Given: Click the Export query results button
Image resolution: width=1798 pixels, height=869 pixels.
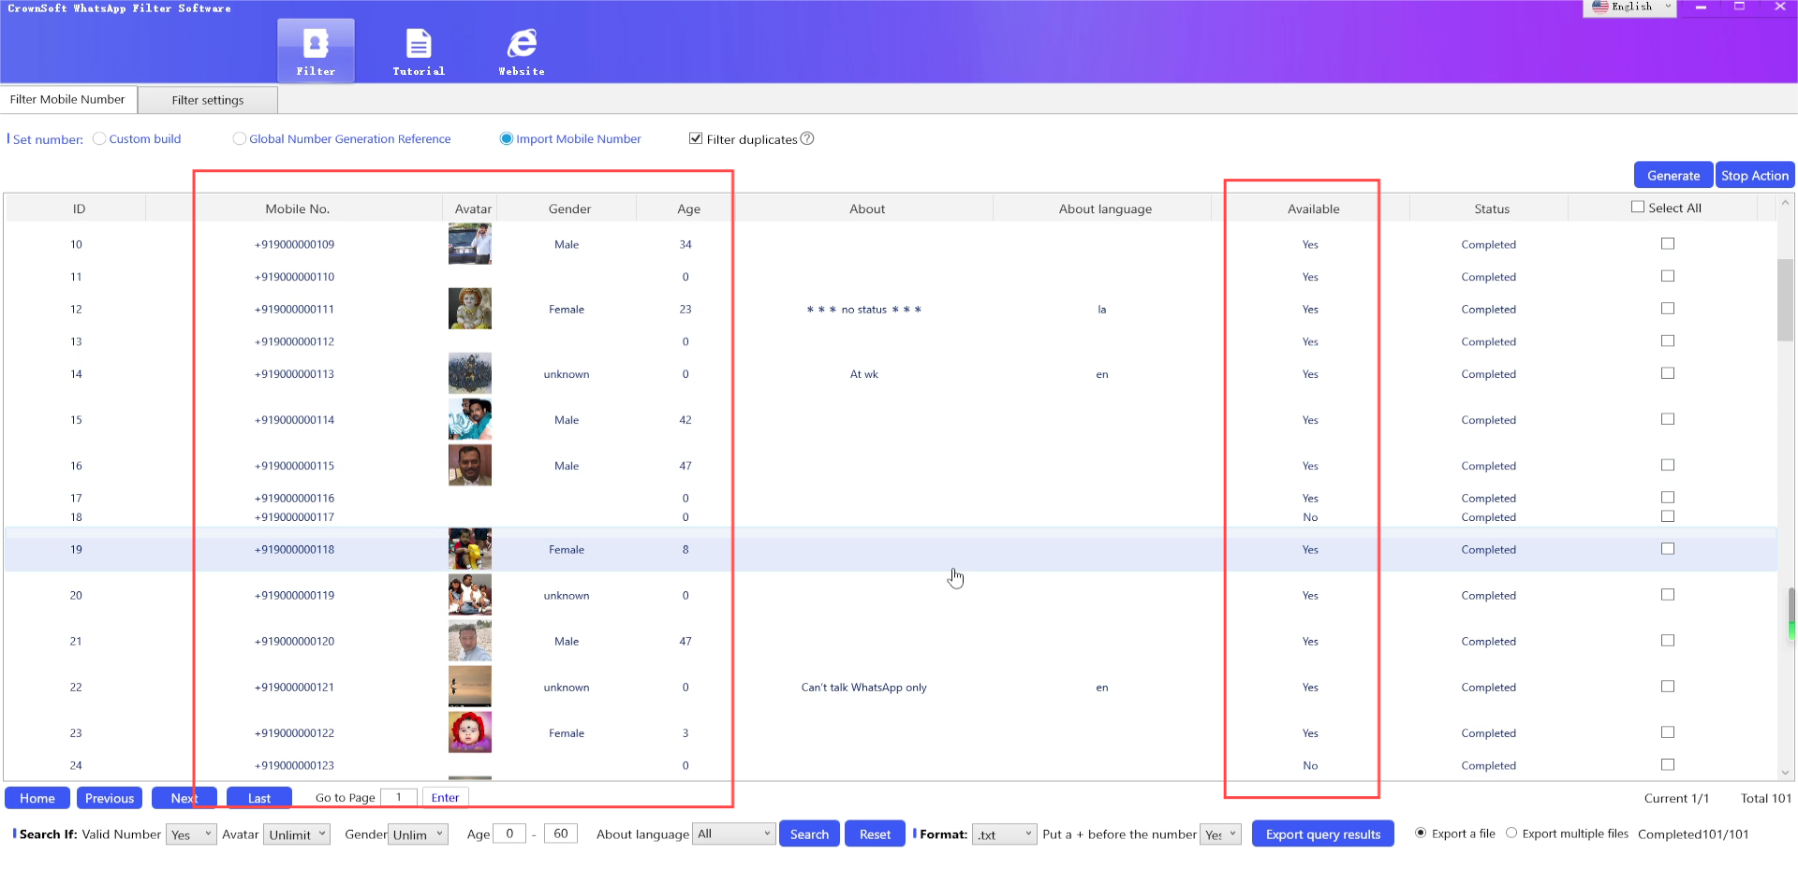Looking at the screenshot, I should click(x=1322, y=833).
